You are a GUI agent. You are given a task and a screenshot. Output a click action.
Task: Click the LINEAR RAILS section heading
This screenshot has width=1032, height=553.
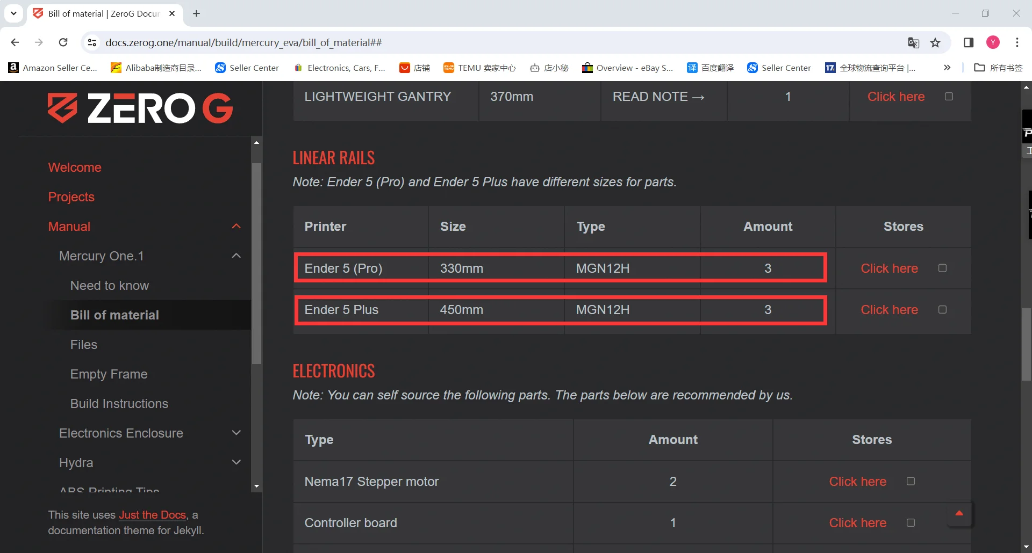tap(334, 158)
